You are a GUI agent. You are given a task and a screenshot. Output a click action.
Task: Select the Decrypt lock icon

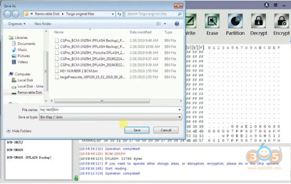pyautogui.click(x=259, y=21)
